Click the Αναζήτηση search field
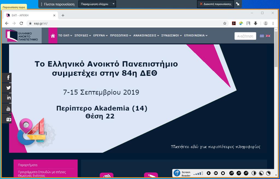This screenshot has height=179, width=280. (x=245, y=36)
